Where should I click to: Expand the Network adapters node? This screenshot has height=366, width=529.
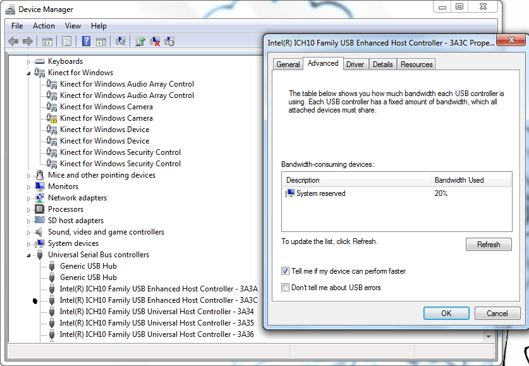(x=28, y=198)
